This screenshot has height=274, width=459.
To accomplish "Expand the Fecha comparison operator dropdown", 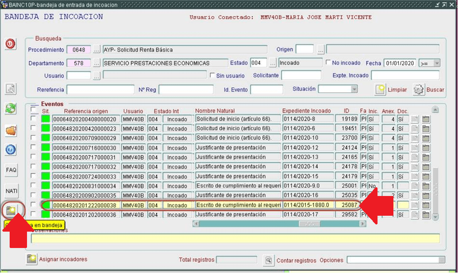I will coord(436,63).
